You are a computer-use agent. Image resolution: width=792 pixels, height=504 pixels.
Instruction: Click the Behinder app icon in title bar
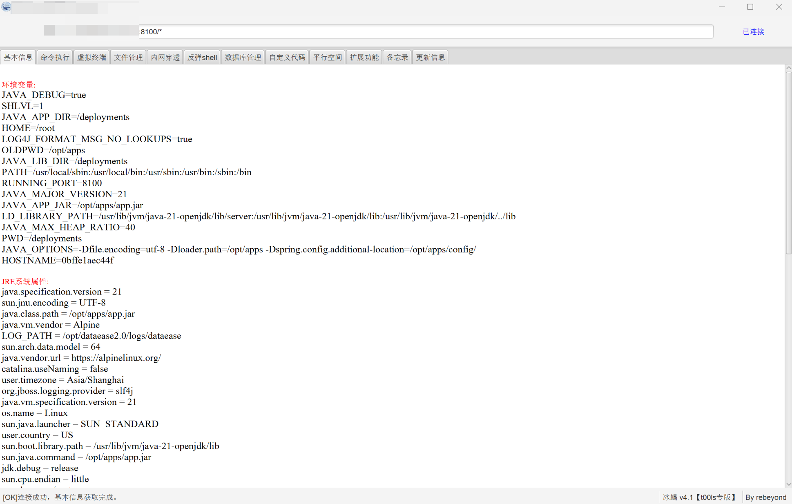pos(6,7)
